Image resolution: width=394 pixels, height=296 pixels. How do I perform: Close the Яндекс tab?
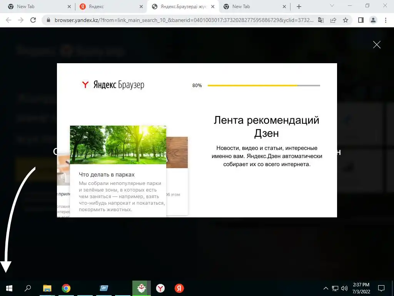tap(141, 7)
